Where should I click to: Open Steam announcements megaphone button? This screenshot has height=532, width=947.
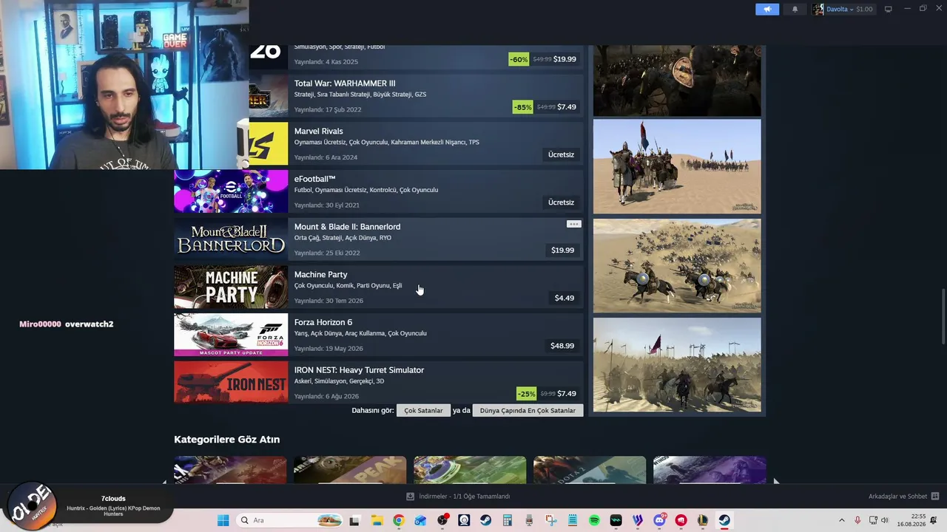767,9
